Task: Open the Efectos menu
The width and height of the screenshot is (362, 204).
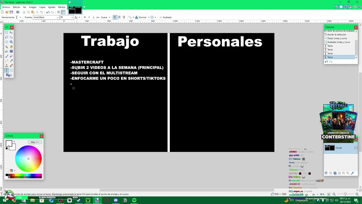Action: pyautogui.click(x=62, y=7)
